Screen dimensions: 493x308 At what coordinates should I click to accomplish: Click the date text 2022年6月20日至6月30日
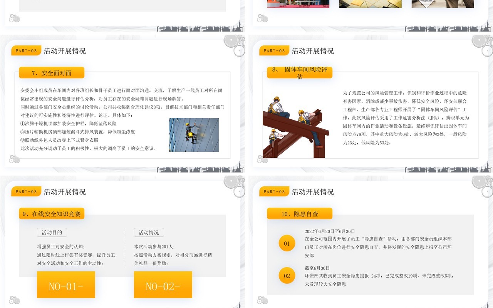click(x=330, y=231)
